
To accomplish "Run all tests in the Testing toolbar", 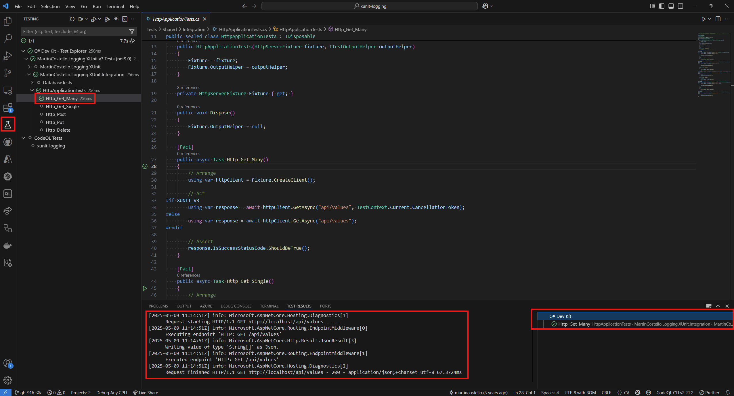I will pos(81,19).
